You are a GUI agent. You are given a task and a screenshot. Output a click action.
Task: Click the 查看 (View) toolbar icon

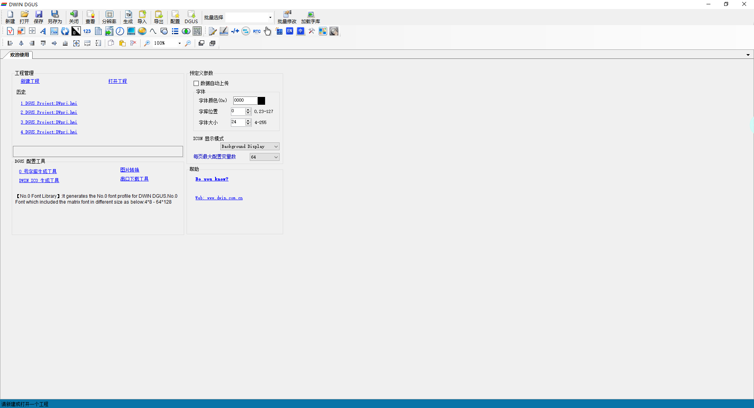click(x=90, y=17)
